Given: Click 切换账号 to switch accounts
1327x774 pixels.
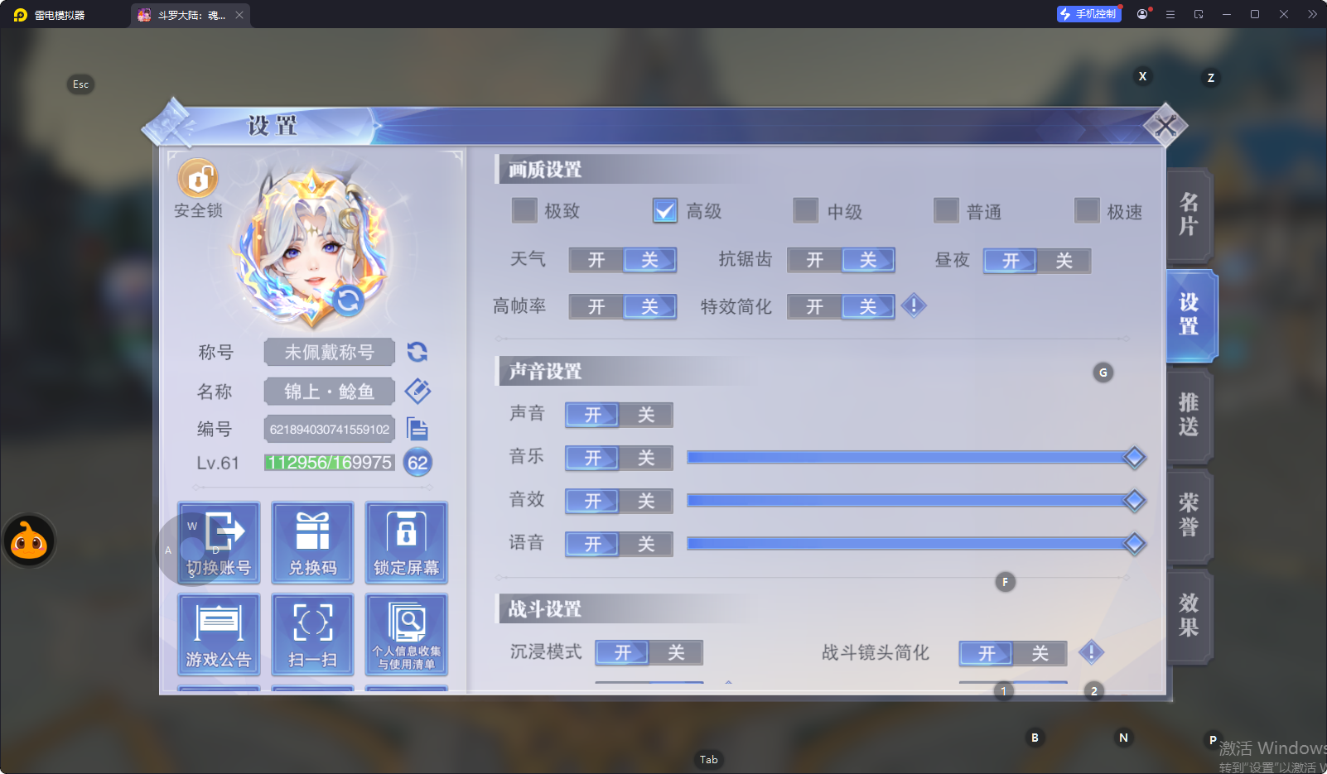Looking at the screenshot, I should (x=218, y=542).
